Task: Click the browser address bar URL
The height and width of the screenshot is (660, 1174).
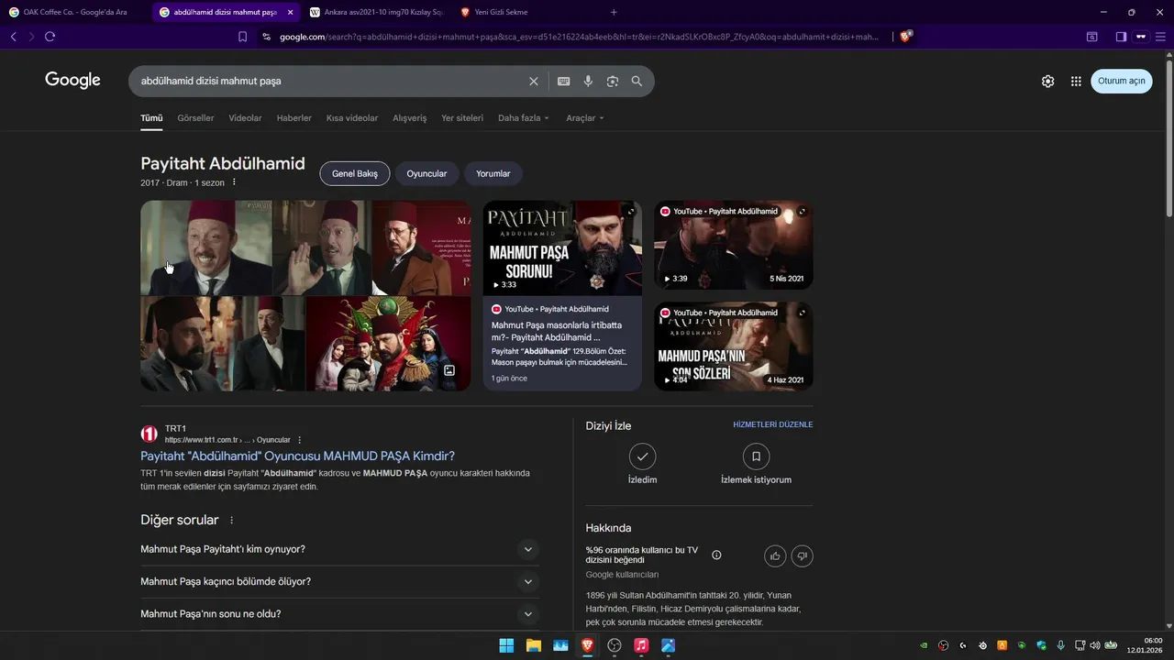Action: point(579,37)
